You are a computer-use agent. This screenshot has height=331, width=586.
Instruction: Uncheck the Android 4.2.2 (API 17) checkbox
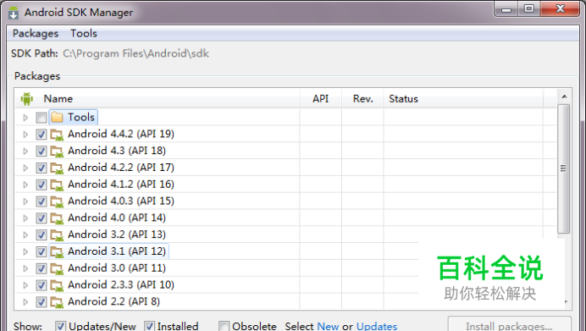pos(41,168)
